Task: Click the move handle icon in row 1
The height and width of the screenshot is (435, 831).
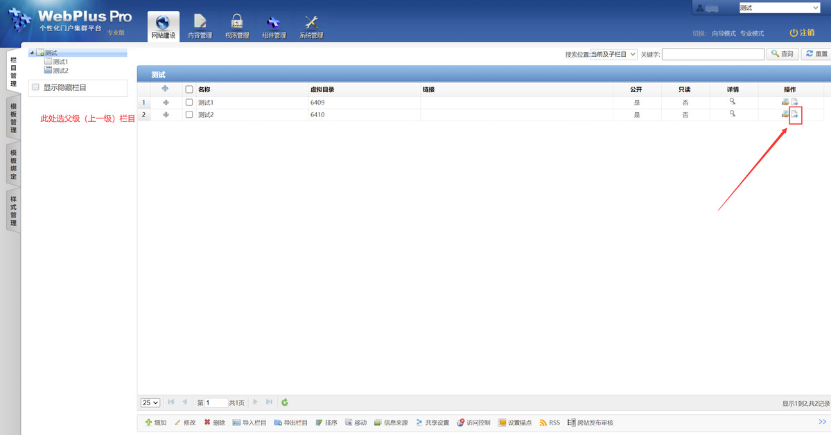Action: coord(166,103)
